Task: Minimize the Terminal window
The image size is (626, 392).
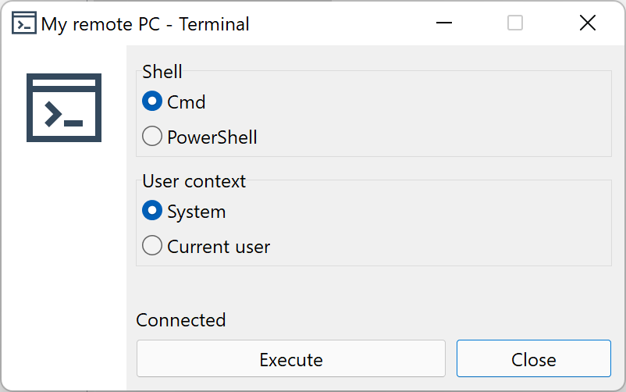Action: tap(444, 23)
